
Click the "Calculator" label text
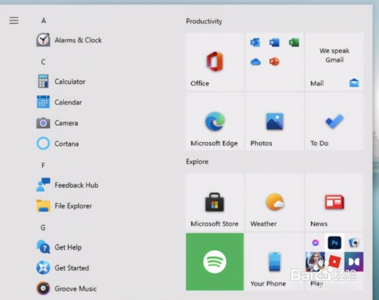click(70, 82)
